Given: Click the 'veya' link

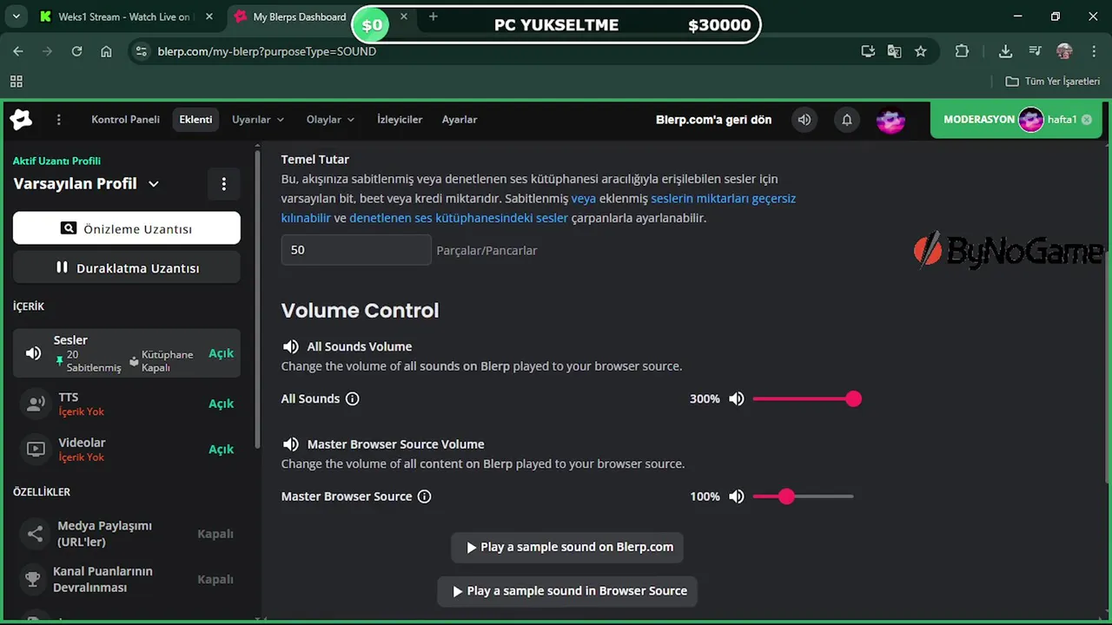Looking at the screenshot, I should click(584, 198).
